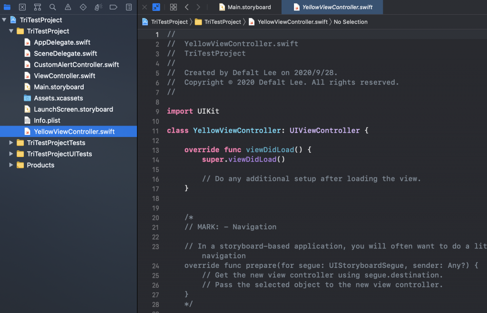Click TriTestProject folder in jump bar
Image resolution: width=487 pixels, height=313 pixels.
point(218,22)
